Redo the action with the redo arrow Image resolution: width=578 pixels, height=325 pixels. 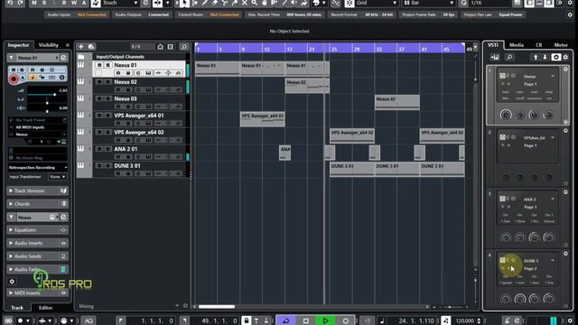pos(21,3)
